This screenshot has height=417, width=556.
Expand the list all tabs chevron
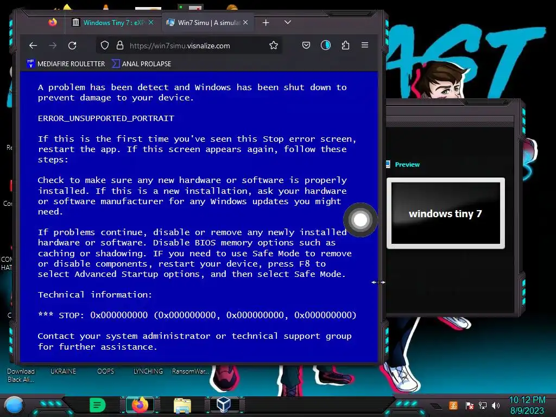pos(288,22)
